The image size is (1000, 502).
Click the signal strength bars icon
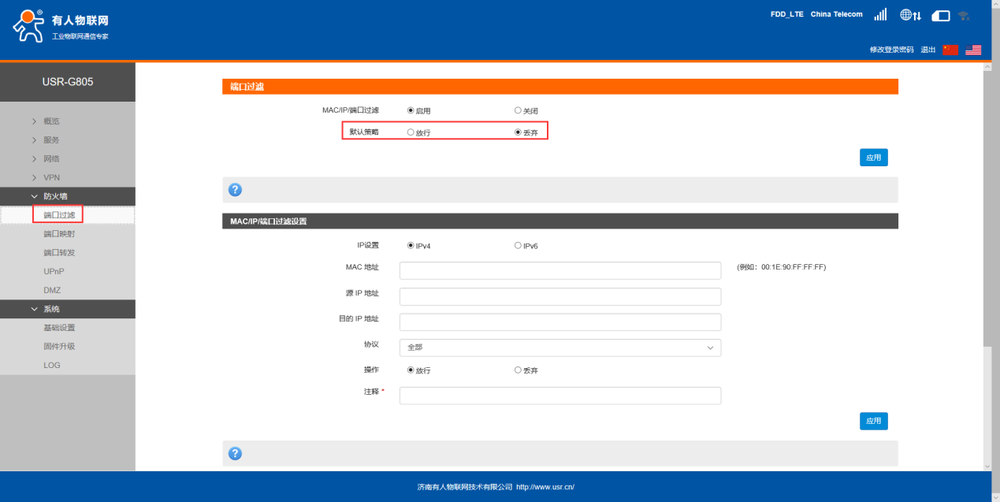coord(880,15)
